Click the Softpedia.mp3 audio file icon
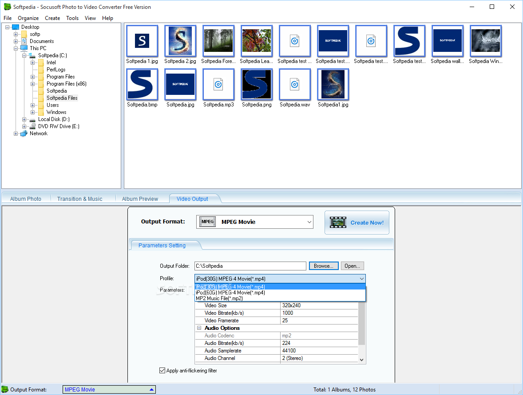This screenshot has height=395, width=523. (x=218, y=84)
